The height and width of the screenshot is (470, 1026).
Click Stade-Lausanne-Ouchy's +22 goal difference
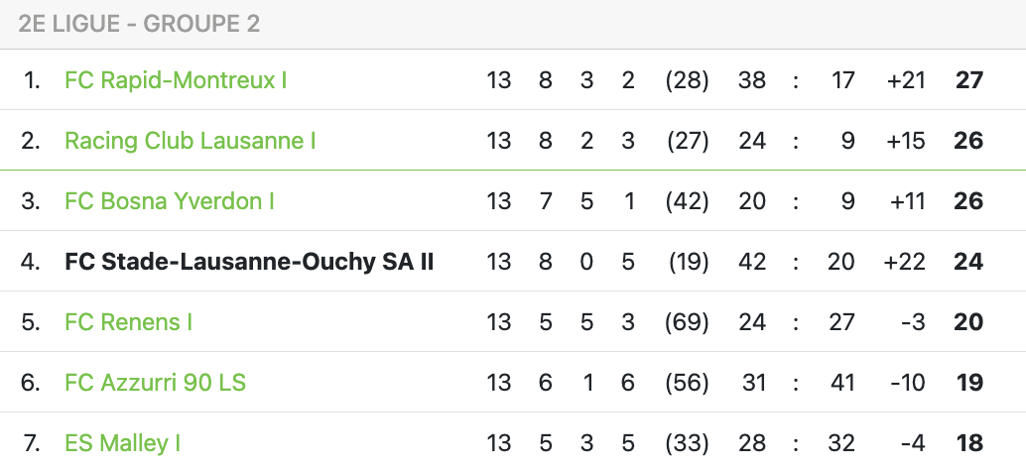[904, 262]
